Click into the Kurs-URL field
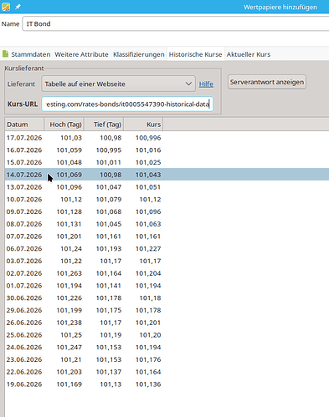 (127, 104)
